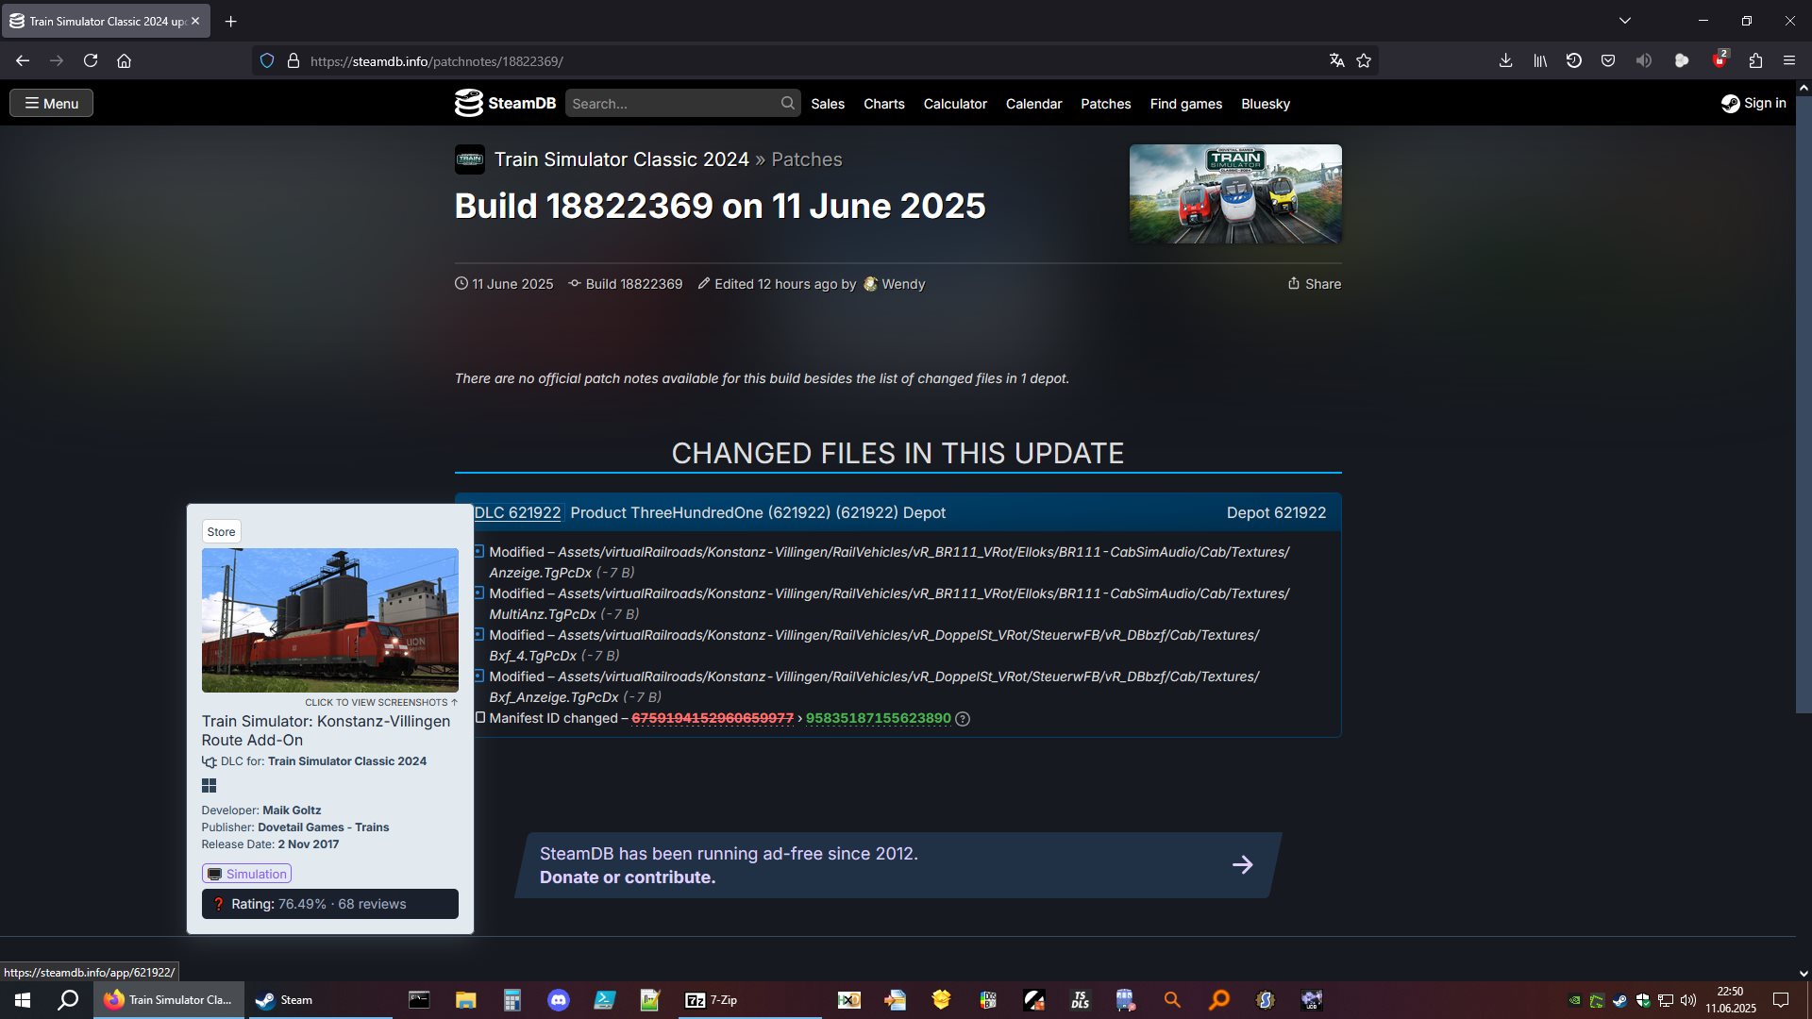Click the SteamDB logo icon

468,103
